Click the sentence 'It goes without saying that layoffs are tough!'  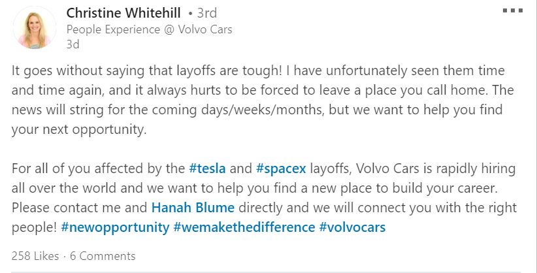147,71
